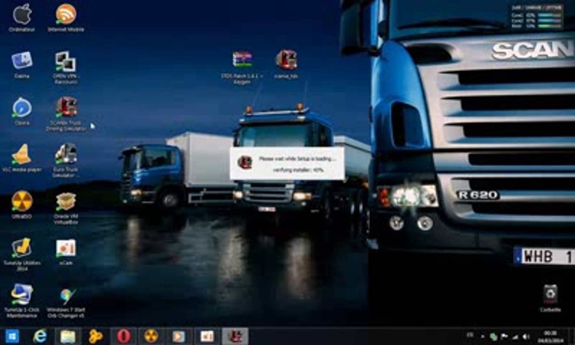The height and width of the screenshot is (345, 575).
Task: Open the orange media player taskbar icon
Action: point(179,336)
